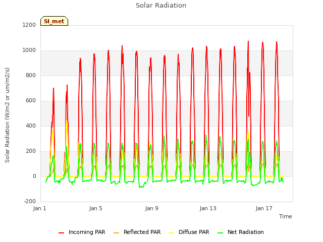Viewport: 323px width, 242px height.
Task: Click the green Net Radiation legend swatch
Action: [220, 233]
